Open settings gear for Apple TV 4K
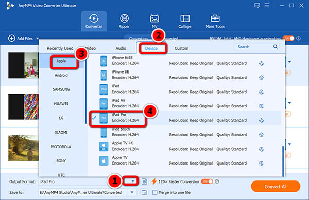Image resolution: width=309 pixels, height=200 pixels. point(261,149)
